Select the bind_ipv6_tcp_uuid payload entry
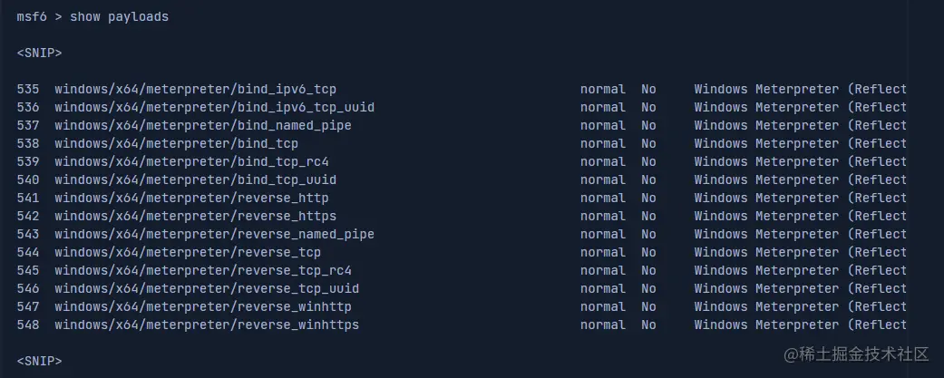The height and width of the screenshot is (378, 944). click(214, 107)
